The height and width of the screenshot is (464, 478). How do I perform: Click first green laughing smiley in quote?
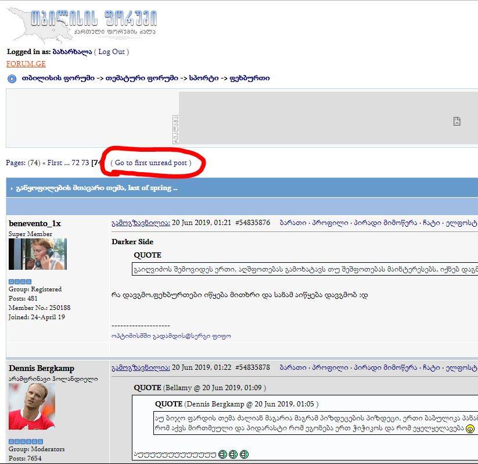click(223, 454)
